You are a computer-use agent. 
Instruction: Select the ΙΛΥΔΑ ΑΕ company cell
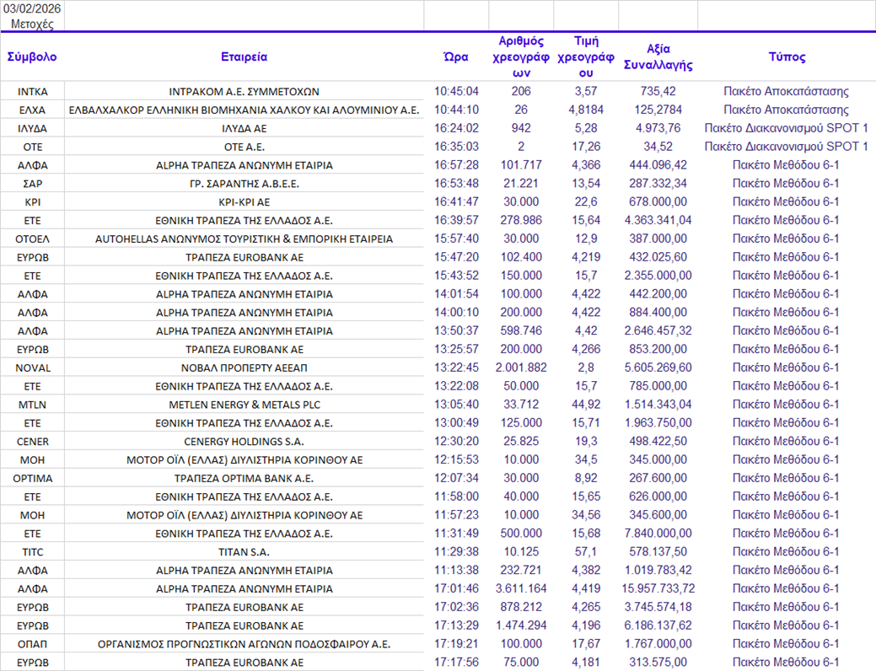pos(244,128)
